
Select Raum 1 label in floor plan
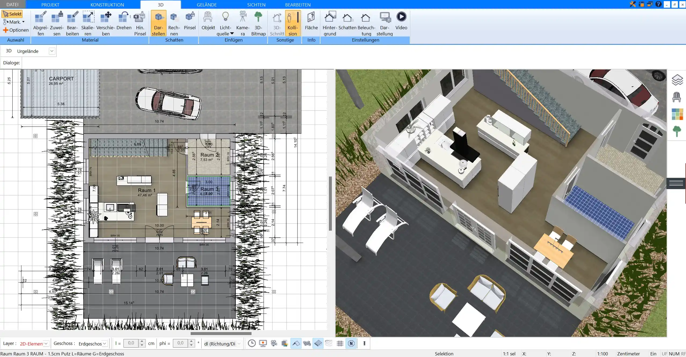(x=147, y=190)
